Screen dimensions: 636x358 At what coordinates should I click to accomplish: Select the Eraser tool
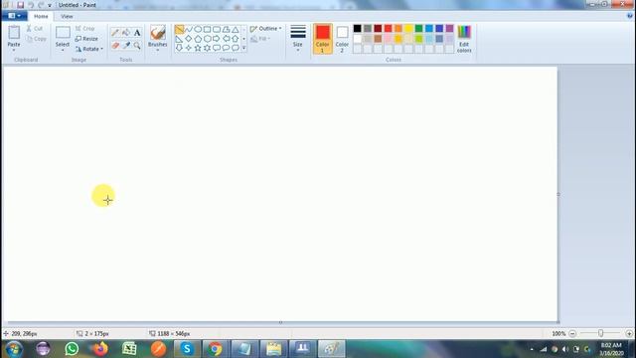click(115, 45)
